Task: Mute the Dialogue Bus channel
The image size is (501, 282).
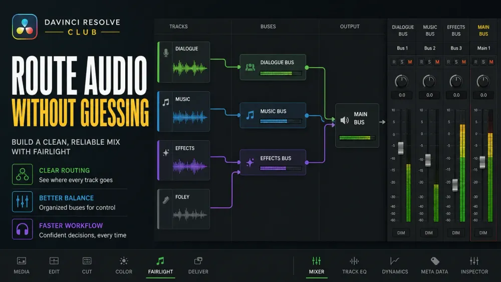Action: [x=410, y=62]
